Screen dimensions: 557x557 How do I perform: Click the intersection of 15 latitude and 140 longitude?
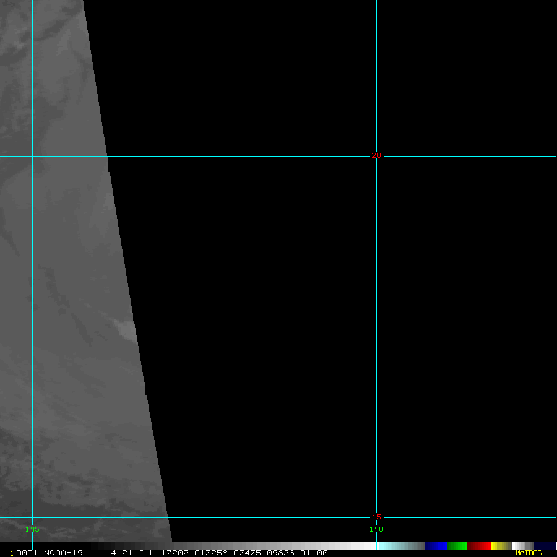(x=376, y=517)
